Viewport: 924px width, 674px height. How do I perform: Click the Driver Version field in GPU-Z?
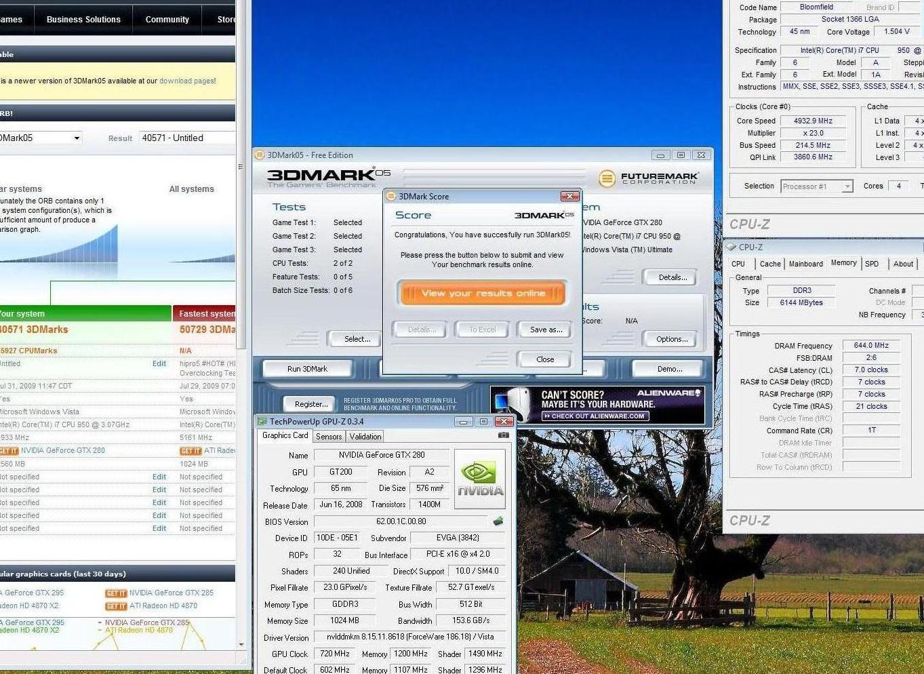[x=410, y=637]
